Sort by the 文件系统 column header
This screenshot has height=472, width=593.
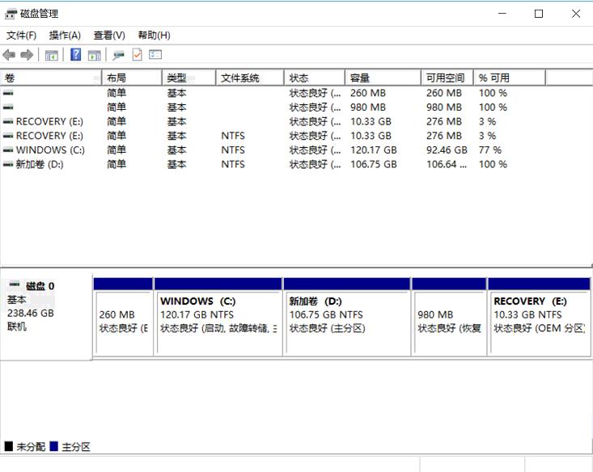pyautogui.click(x=250, y=78)
